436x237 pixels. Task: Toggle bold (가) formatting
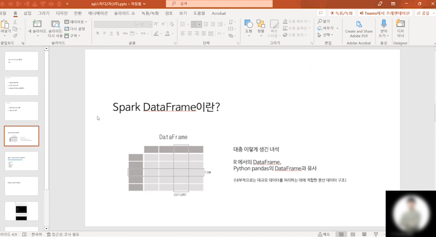click(98, 33)
